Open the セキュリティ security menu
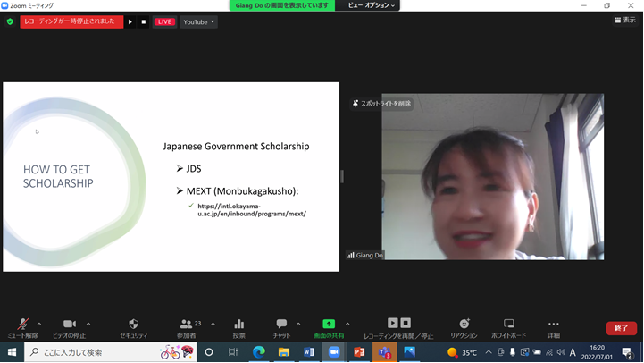Screen dimensions: 644x363 133,328
